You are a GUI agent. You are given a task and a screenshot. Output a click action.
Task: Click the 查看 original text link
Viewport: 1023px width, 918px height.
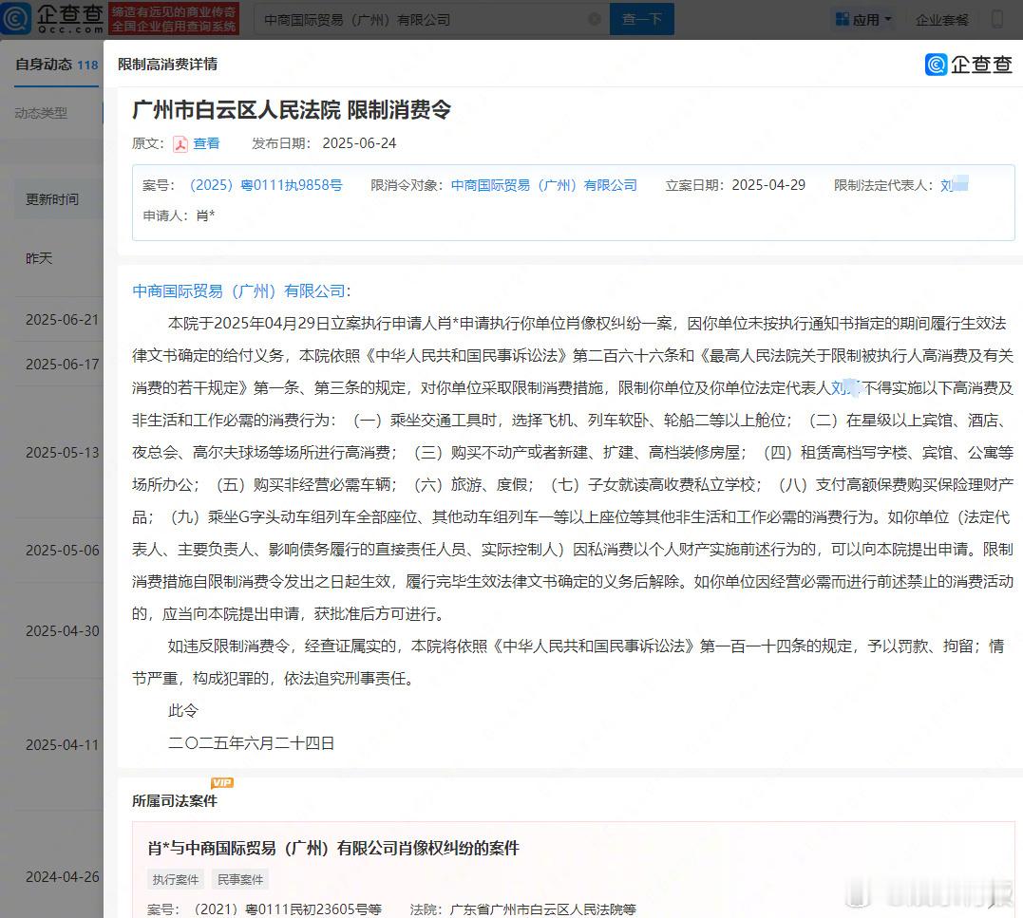coord(206,143)
